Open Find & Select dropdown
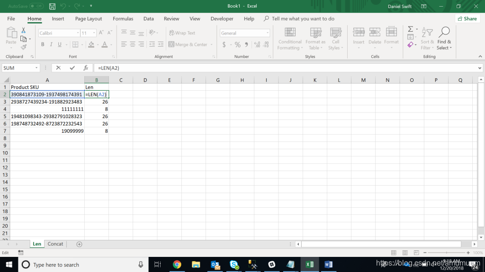The height and width of the screenshot is (272, 485). [x=444, y=39]
